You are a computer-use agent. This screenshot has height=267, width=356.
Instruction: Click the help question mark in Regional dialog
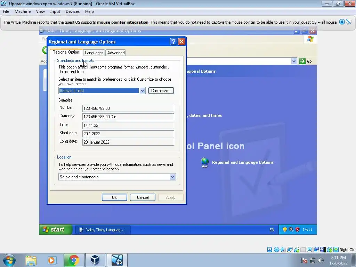(173, 42)
